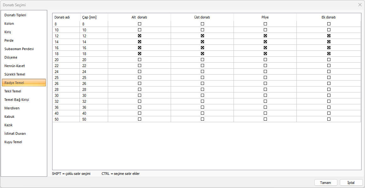This screenshot has height=188, width=365.
Task: Click the Çap [mm] column header
Action: (89, 17)
